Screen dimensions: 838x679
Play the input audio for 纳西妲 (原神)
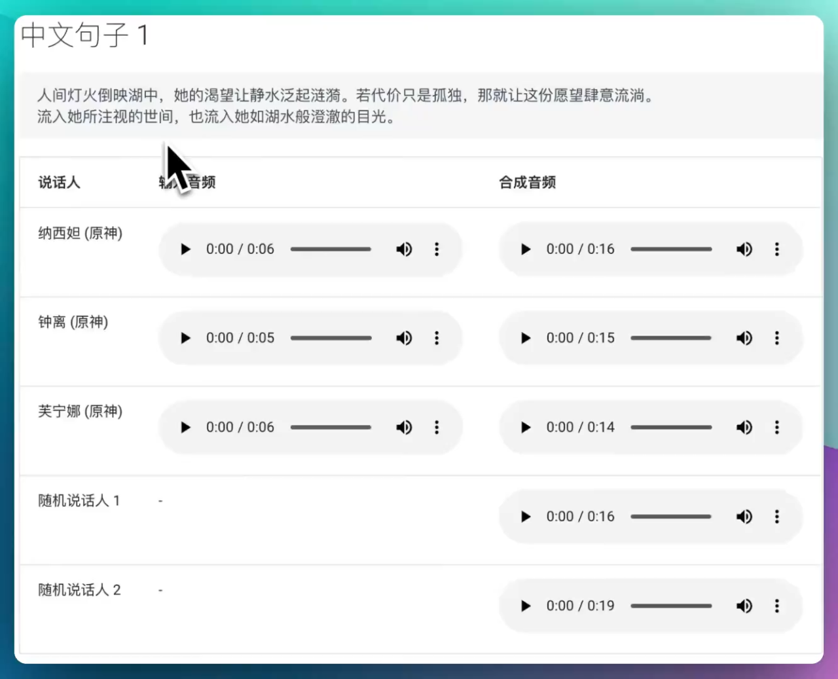click(185, 249)
